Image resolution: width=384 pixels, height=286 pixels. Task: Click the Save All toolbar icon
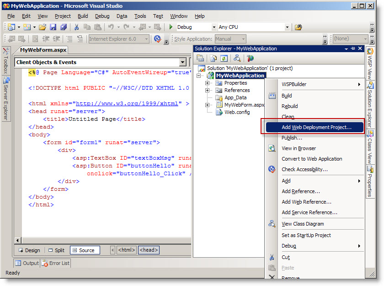(64, 27)
